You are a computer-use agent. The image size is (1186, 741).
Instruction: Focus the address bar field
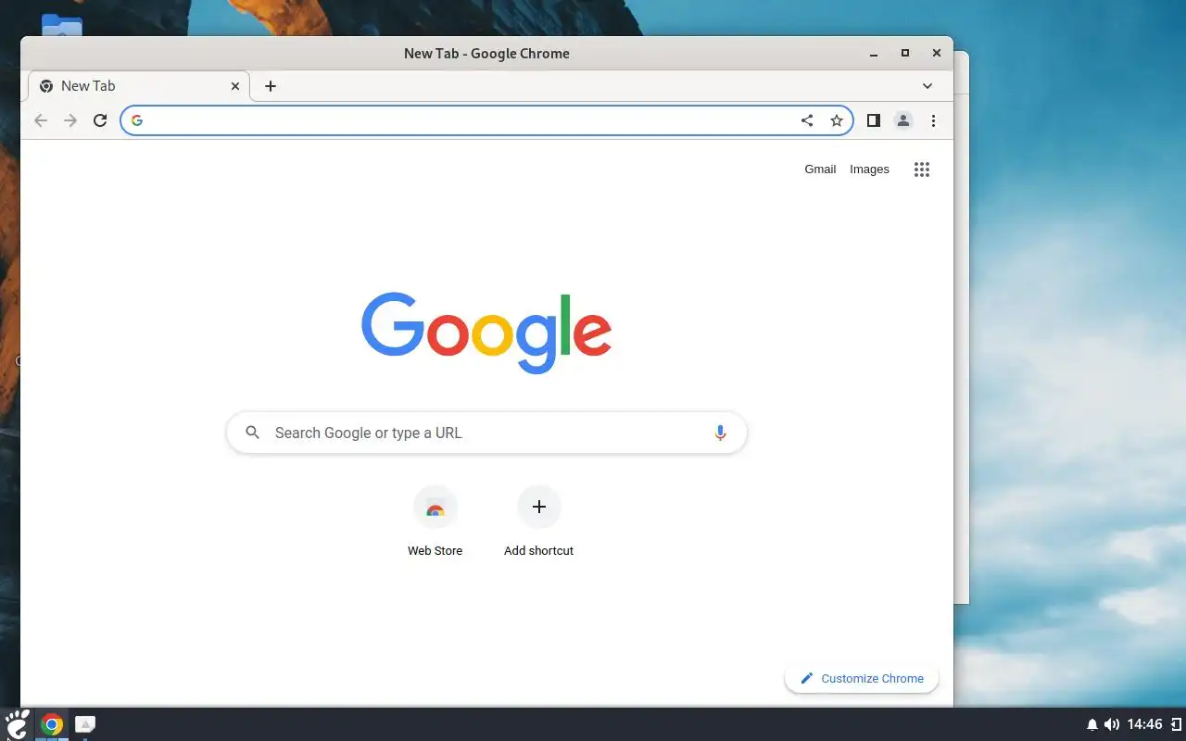[x=486, y=120]
